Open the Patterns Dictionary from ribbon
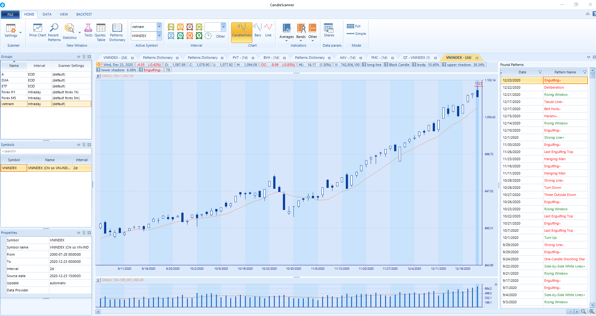Viewport: 596px width, 316px height. [117, 32]
